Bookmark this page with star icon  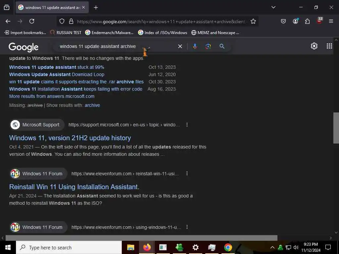pyautogui.click(x=253, y=21)
